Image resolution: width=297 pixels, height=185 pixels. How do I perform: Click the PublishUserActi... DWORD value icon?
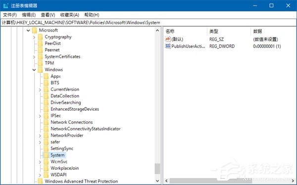[x=168, y=46]
